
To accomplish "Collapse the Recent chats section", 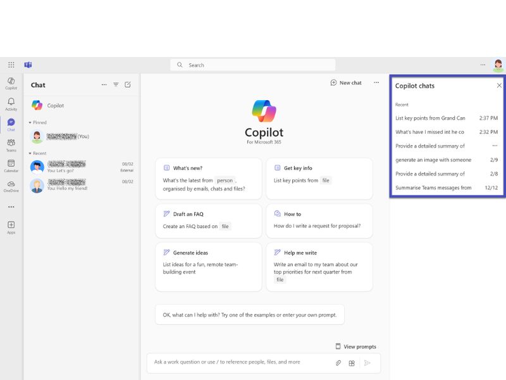I will pyautogui.click(x=30, y=153).
